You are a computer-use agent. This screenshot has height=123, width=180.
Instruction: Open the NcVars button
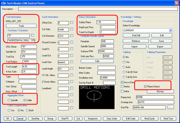click(x=160, y=91)
